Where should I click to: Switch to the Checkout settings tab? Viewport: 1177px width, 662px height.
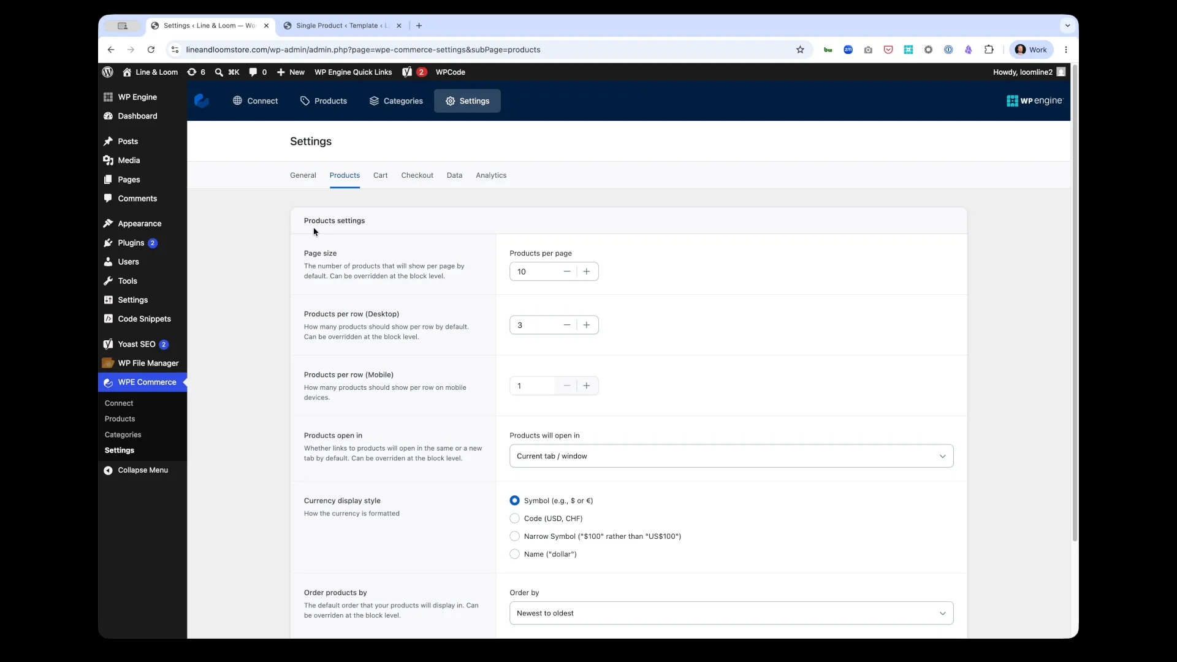(x=417, y=175)
